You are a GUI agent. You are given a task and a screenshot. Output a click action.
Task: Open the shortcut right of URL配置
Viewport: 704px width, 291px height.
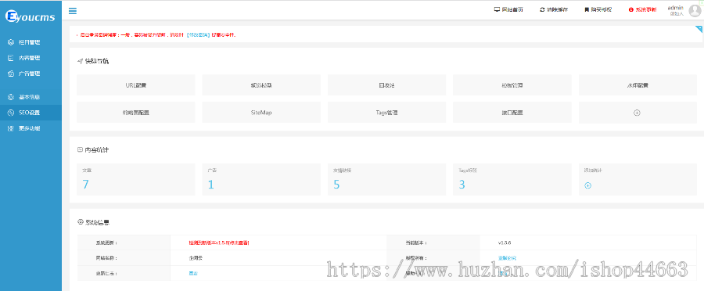click(261, 84)
